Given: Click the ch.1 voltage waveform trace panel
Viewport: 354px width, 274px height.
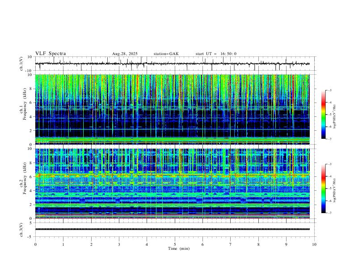Looking at the screenshot, I should 174,64.
